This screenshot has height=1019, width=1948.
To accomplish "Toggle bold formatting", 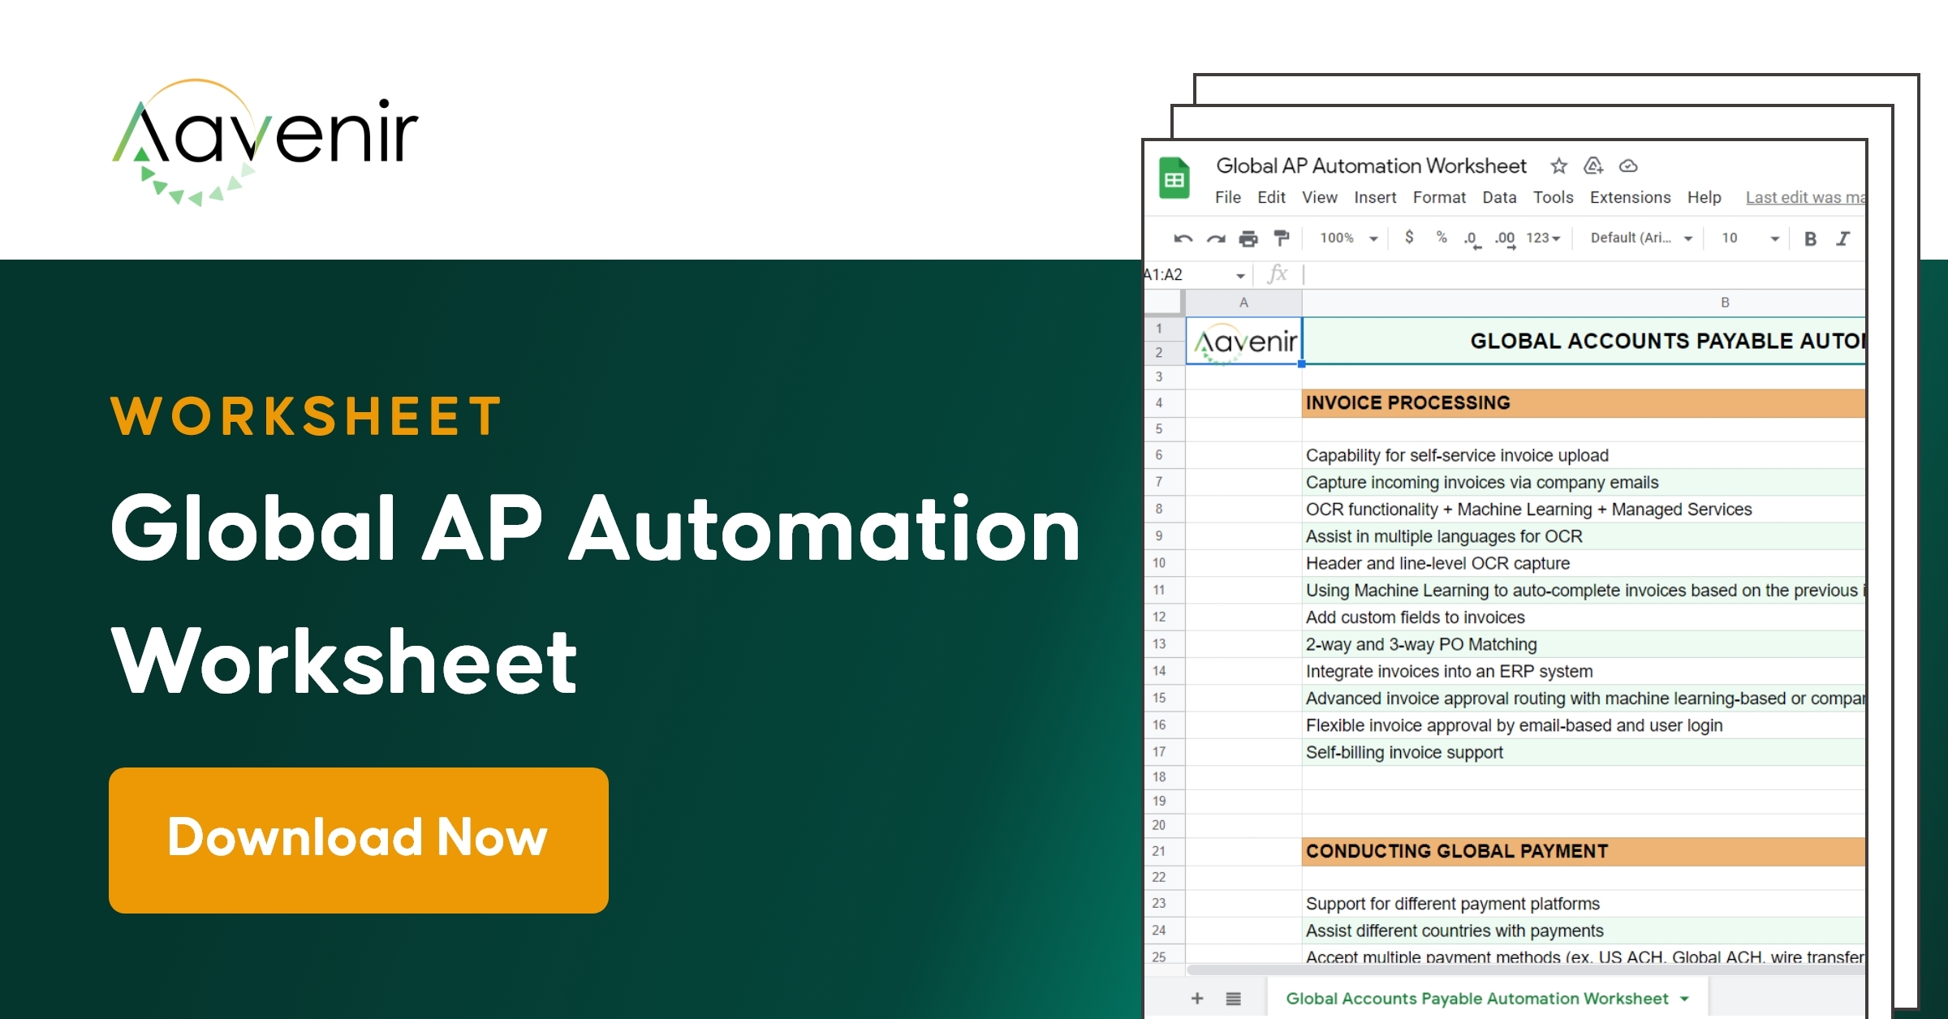I will pyautogui.click(x=1810, y=239).
